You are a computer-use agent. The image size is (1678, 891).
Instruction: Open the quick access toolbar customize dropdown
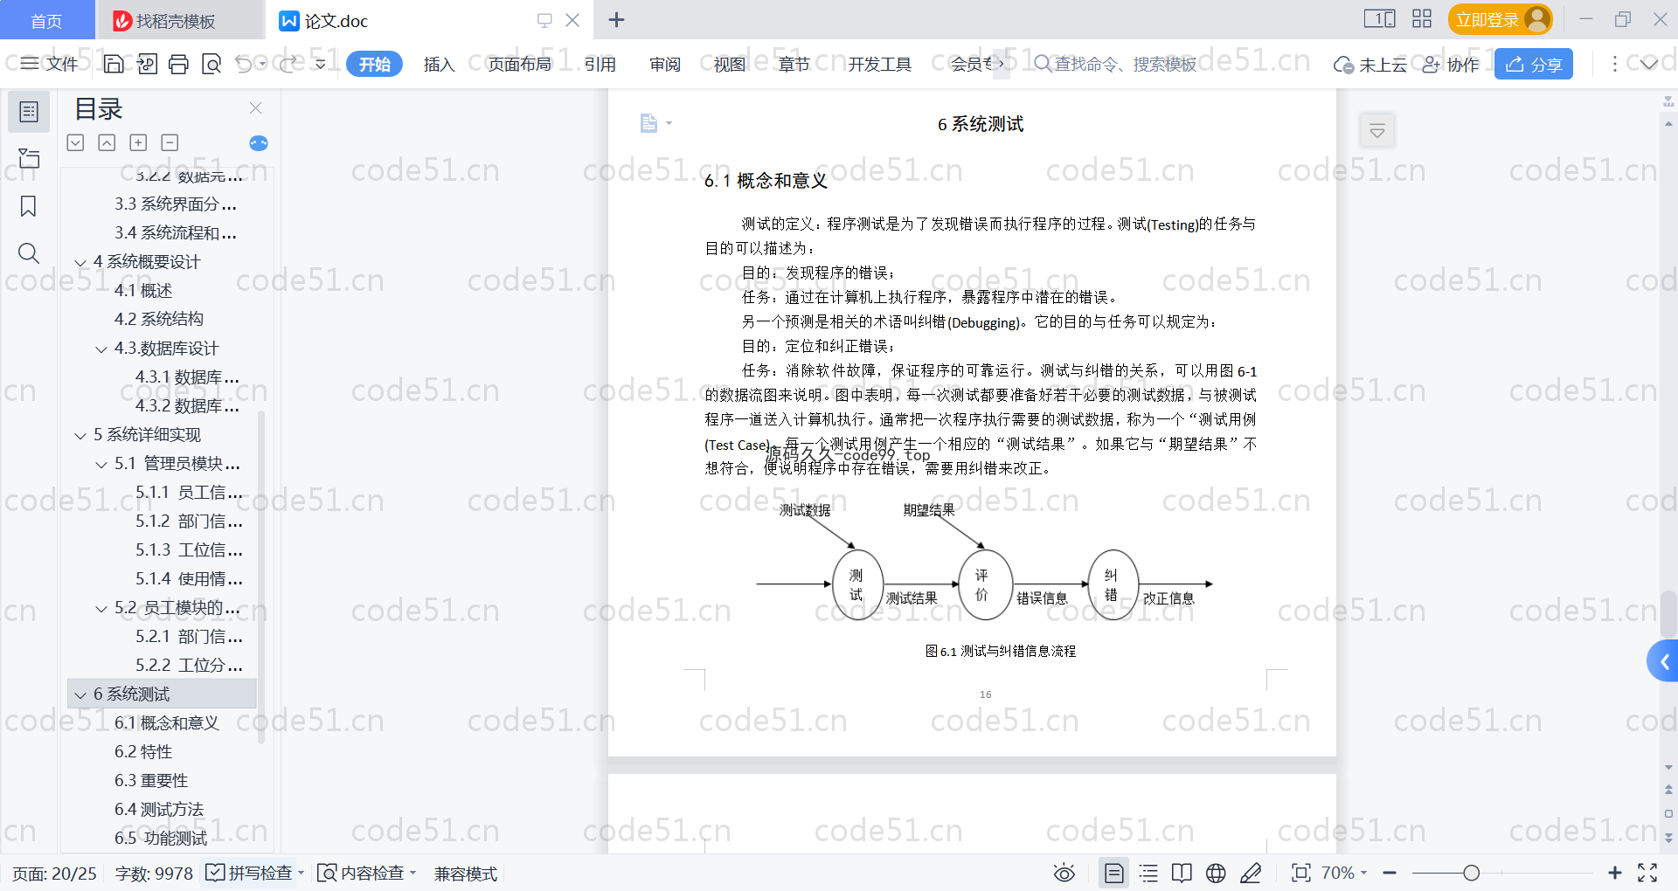(x=321, y=64)
